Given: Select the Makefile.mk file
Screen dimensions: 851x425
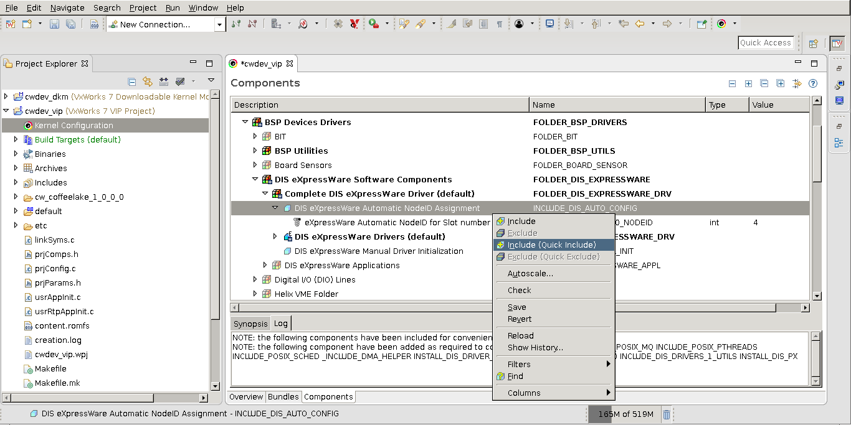Looking at the screenshot, I should pos(57,383).
